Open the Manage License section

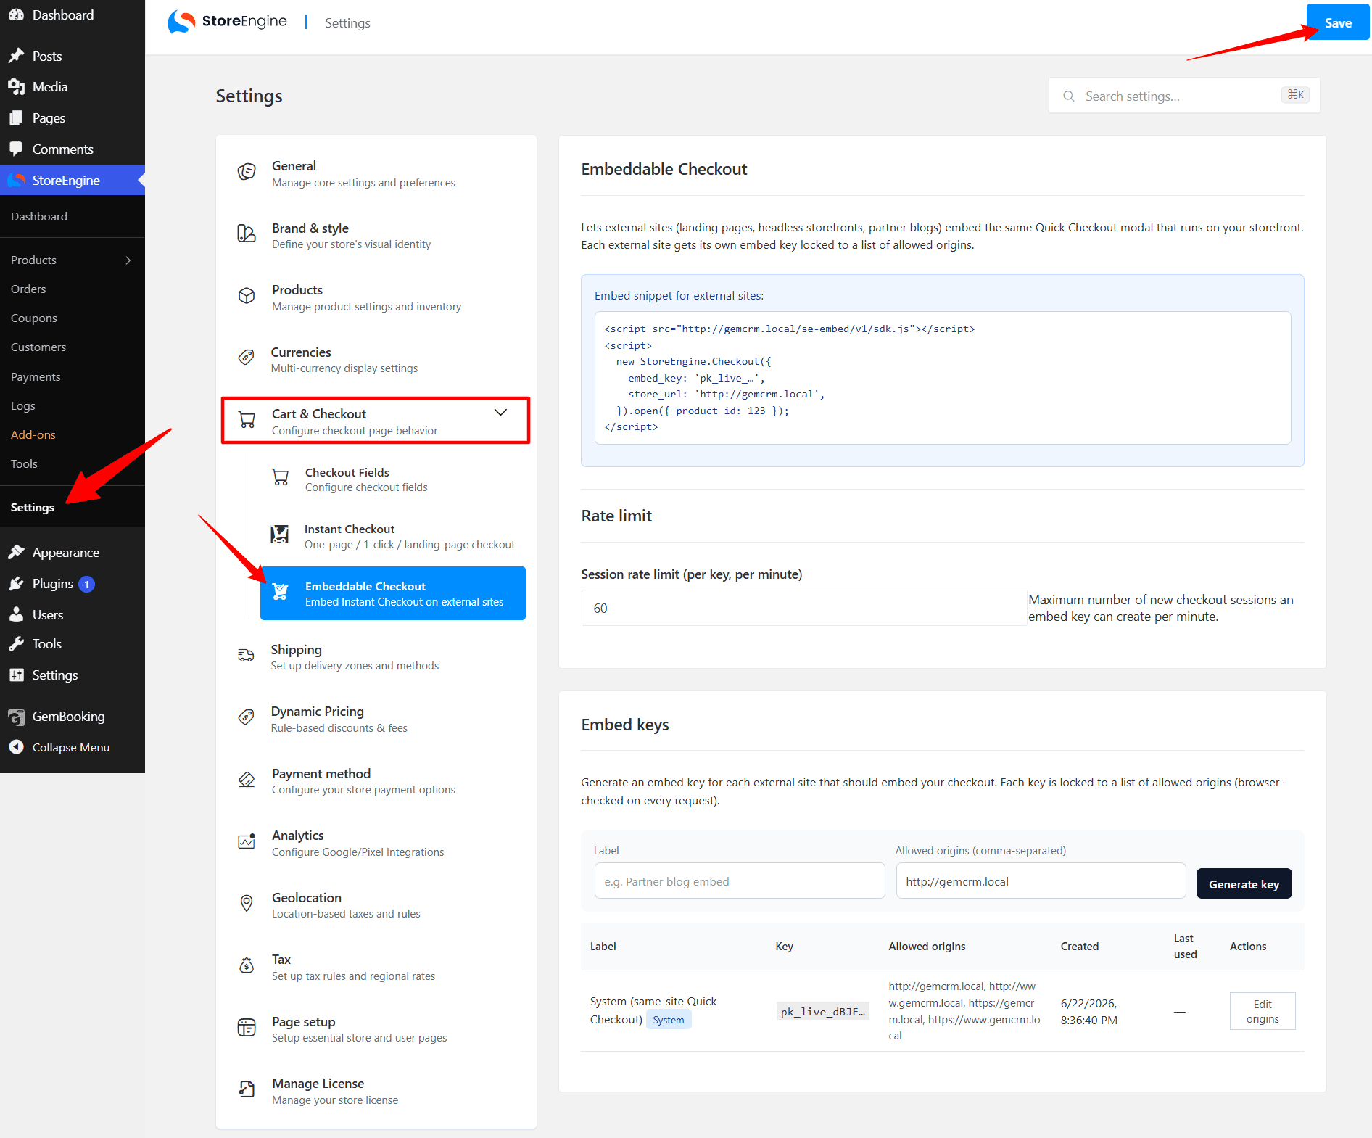[x=376, y=1091]
